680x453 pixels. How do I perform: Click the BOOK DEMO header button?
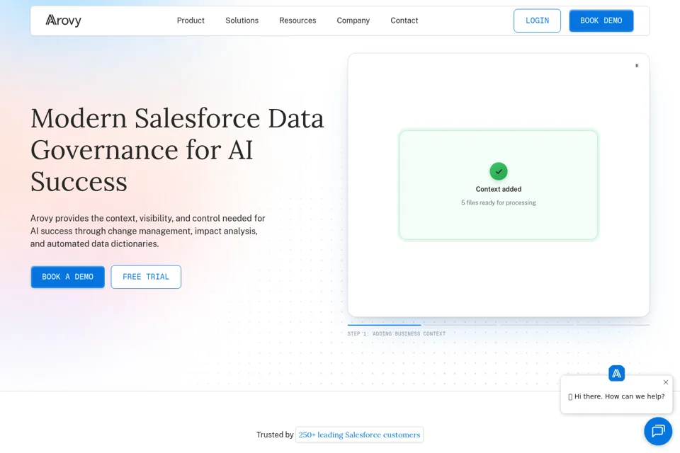601,21
